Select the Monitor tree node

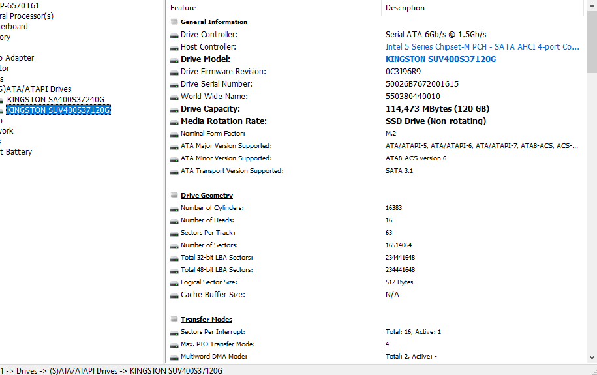click(x=5, y=68)
